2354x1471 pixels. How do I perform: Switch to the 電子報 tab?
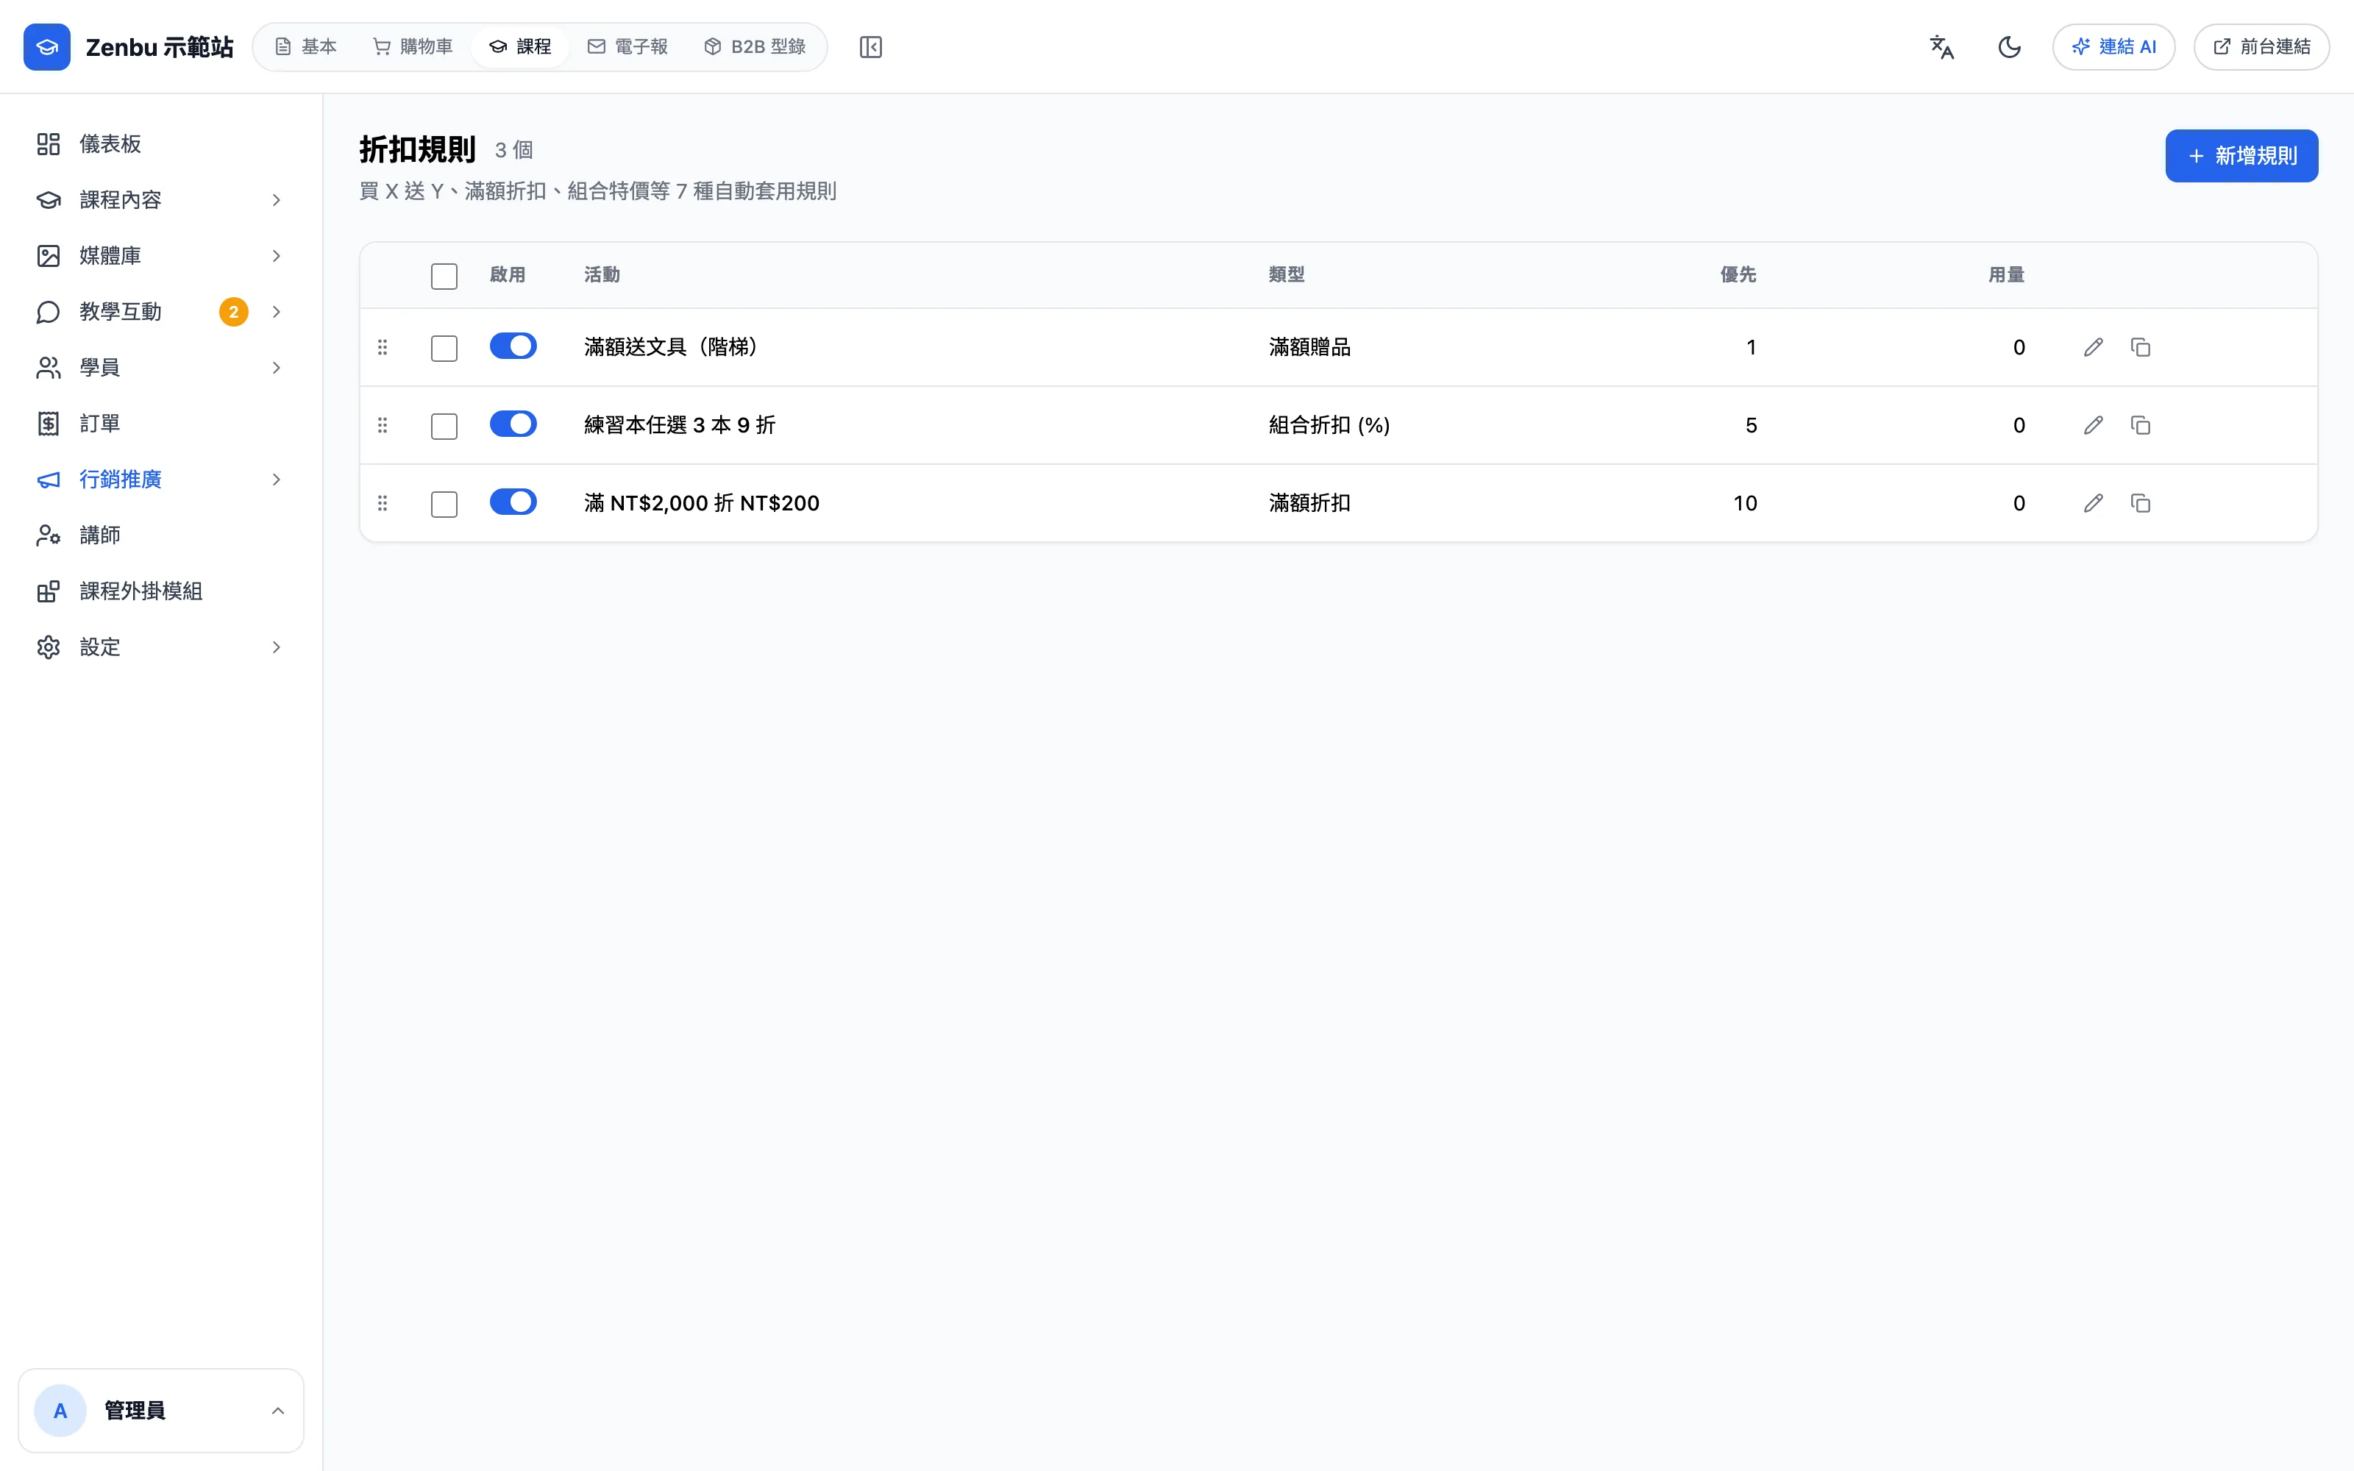point(627,46)
